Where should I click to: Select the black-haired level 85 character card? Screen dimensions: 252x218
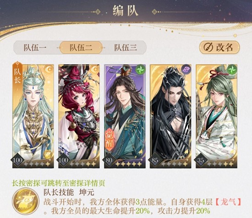(x=171, y=116)
